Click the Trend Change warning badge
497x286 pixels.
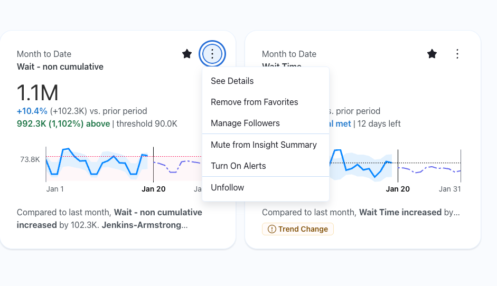[x=298, y=229]
